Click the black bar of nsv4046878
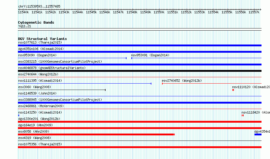This screenshot has height=159, width=270. tap(140, 71)
